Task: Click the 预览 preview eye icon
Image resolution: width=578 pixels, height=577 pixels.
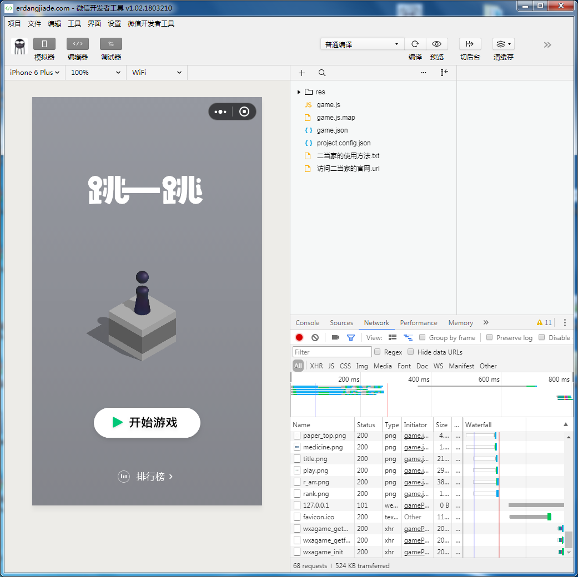Action: pyautogui.click(x=437, y=44)
